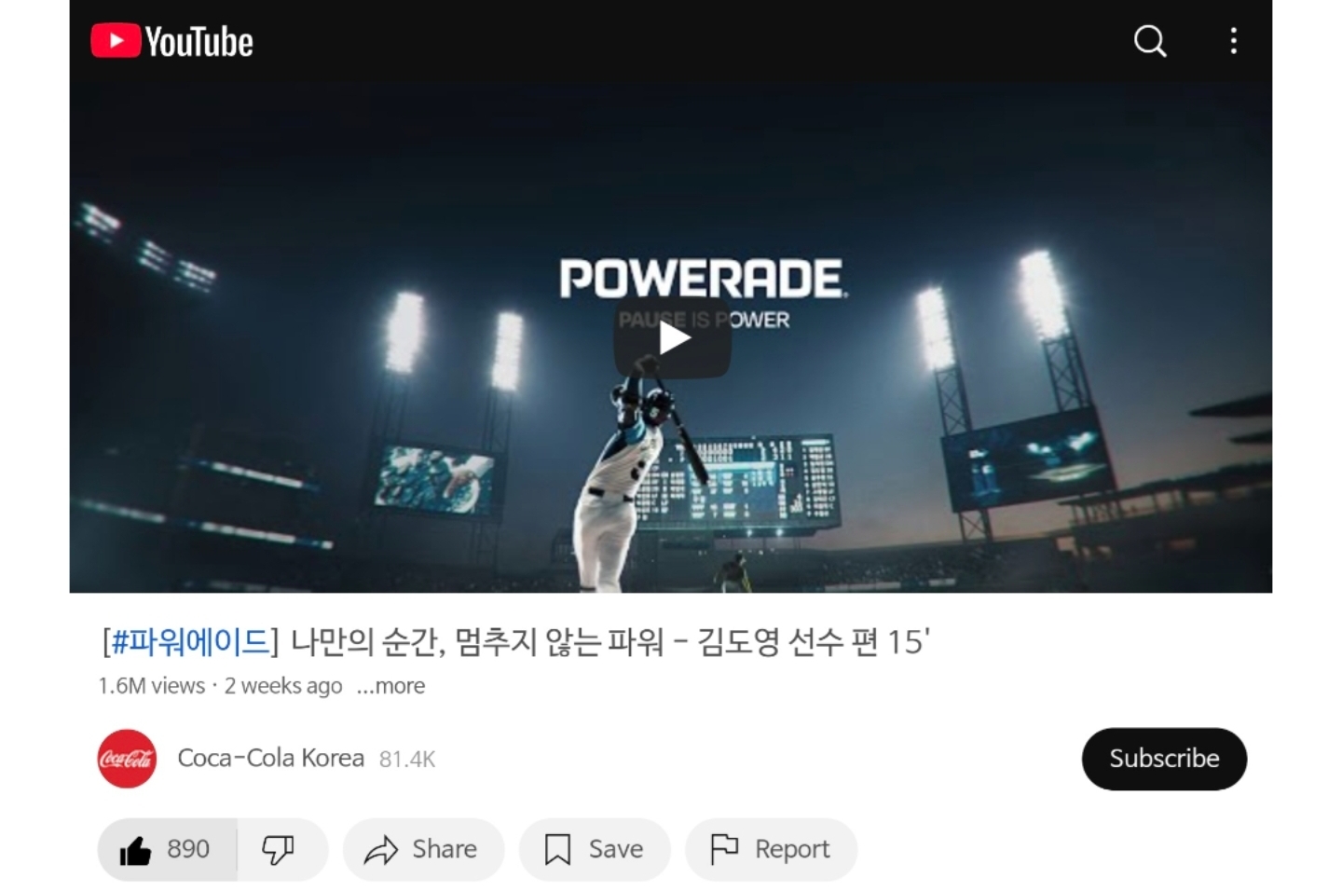Dislike the video with thumbs-down icon

(279, 849)
